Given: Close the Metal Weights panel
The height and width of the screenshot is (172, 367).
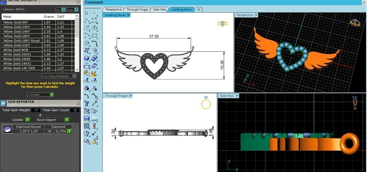Looking at the screenshot, I should pyautogui.click(x=78, y=1).
